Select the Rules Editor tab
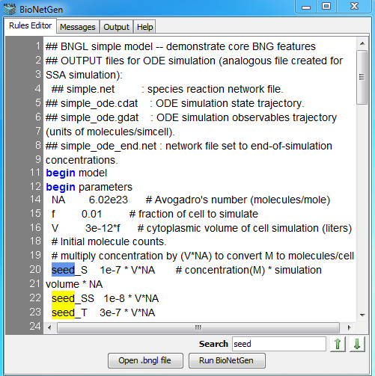This screenshot has width=375, height=376. coord(30,25)
